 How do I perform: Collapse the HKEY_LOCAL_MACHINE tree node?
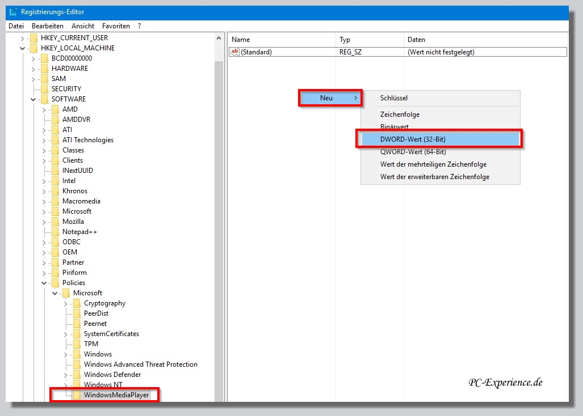[x=22, y=48]
